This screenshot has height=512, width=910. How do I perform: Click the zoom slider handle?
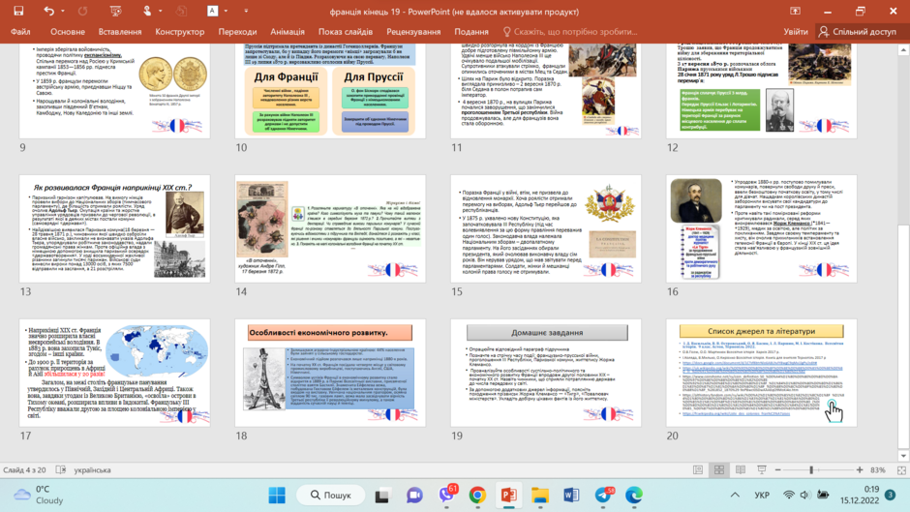[811, 470]
